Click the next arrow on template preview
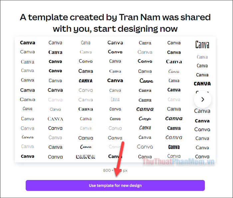The image size is (233, 198). [x=202, y=99]
